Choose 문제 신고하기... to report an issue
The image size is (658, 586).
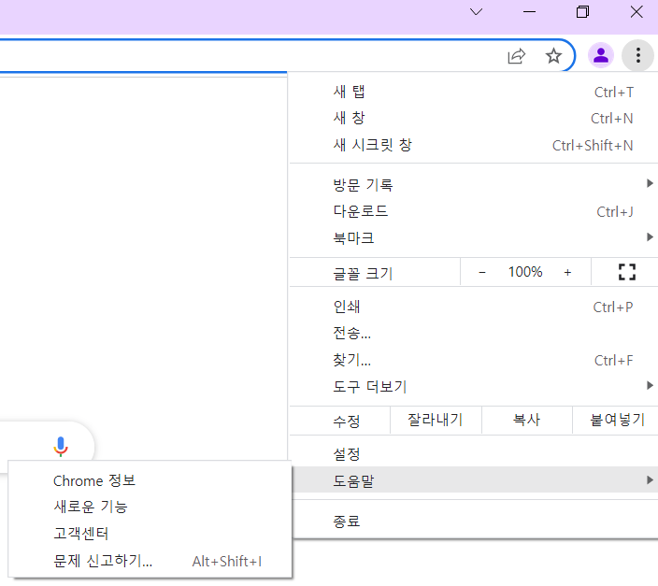[x=150, y=561]
